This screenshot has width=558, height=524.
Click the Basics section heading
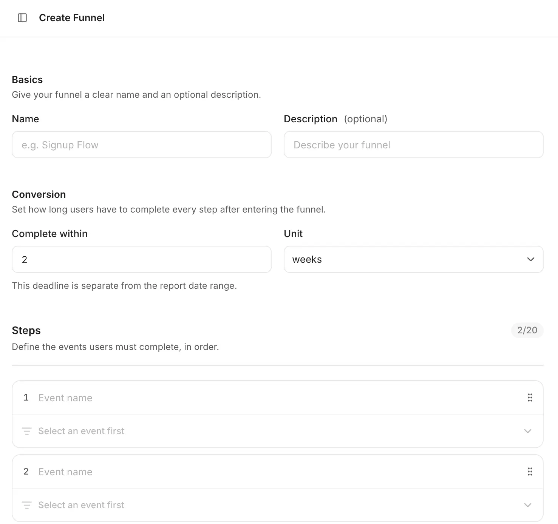[x=27, y=80]
